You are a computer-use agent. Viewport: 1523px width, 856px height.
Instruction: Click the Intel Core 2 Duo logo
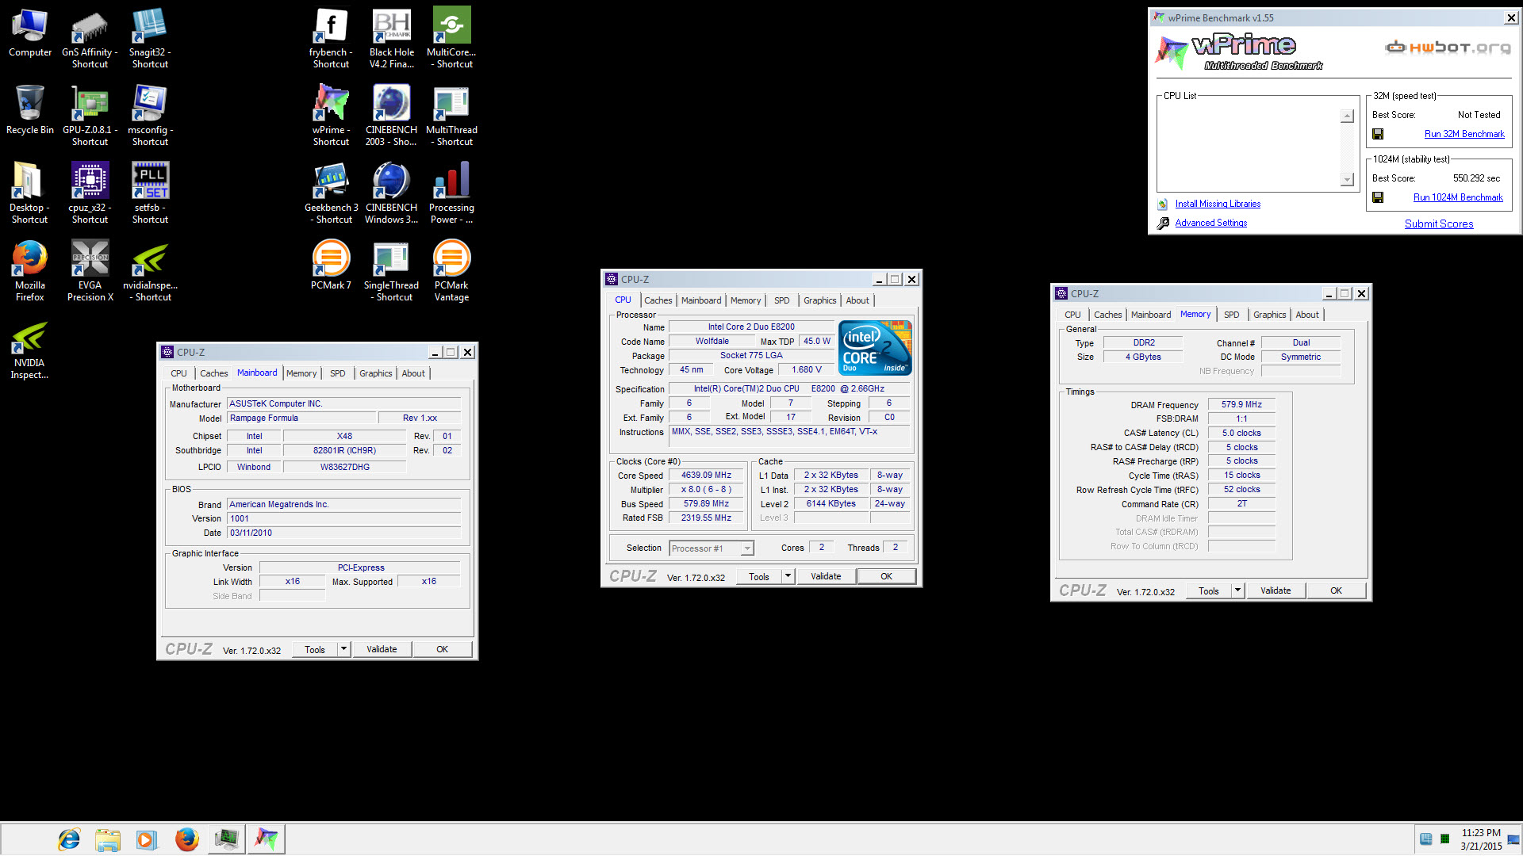pos(875,347)
